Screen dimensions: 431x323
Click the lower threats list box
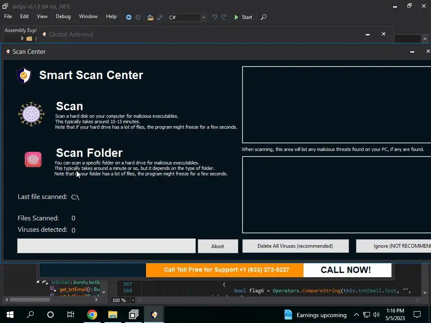(336, 195)
